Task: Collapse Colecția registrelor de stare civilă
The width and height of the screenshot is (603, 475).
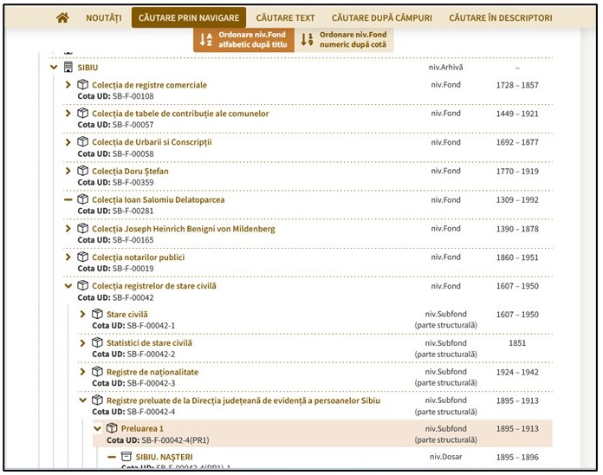Action: click(68, 286)
